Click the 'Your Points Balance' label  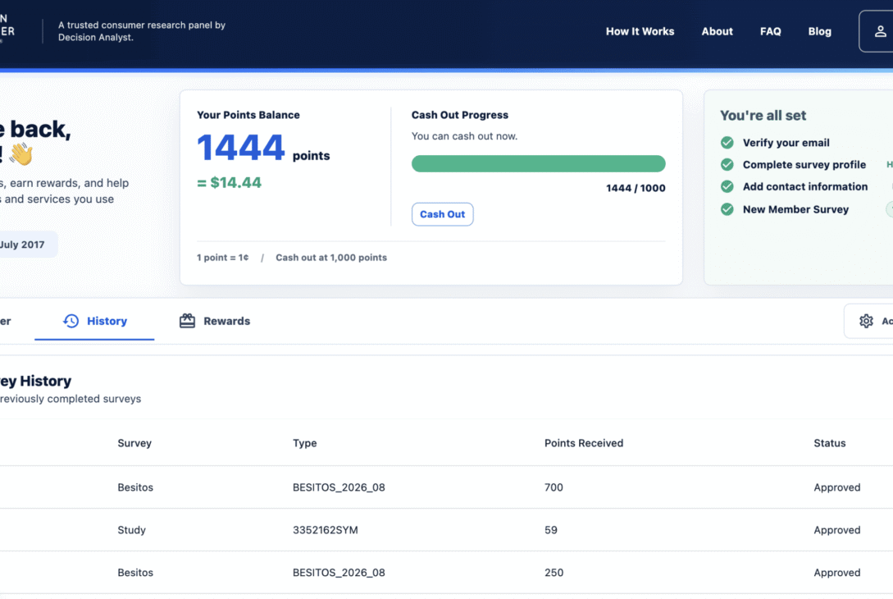(248, 115)
